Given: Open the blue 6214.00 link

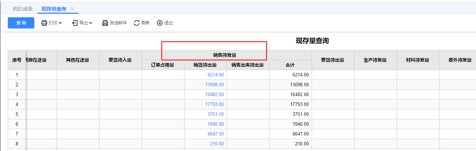Looking at the screenshot, I should 216,75.
